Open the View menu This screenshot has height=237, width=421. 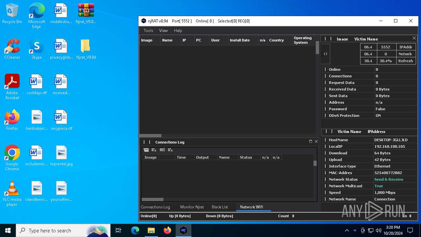click(x=163, y=30)
